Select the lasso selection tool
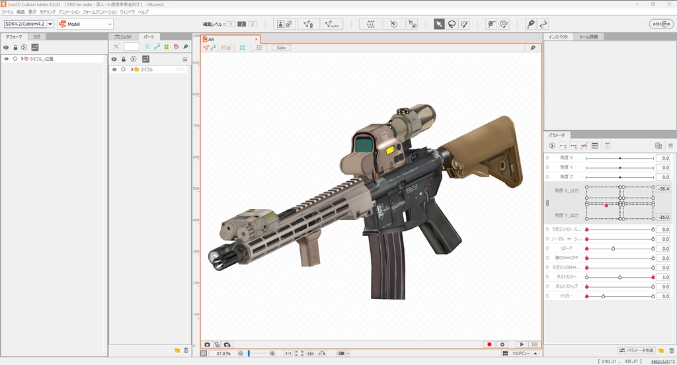Viewport: 677px width, 365px height. tap(452, 24)
